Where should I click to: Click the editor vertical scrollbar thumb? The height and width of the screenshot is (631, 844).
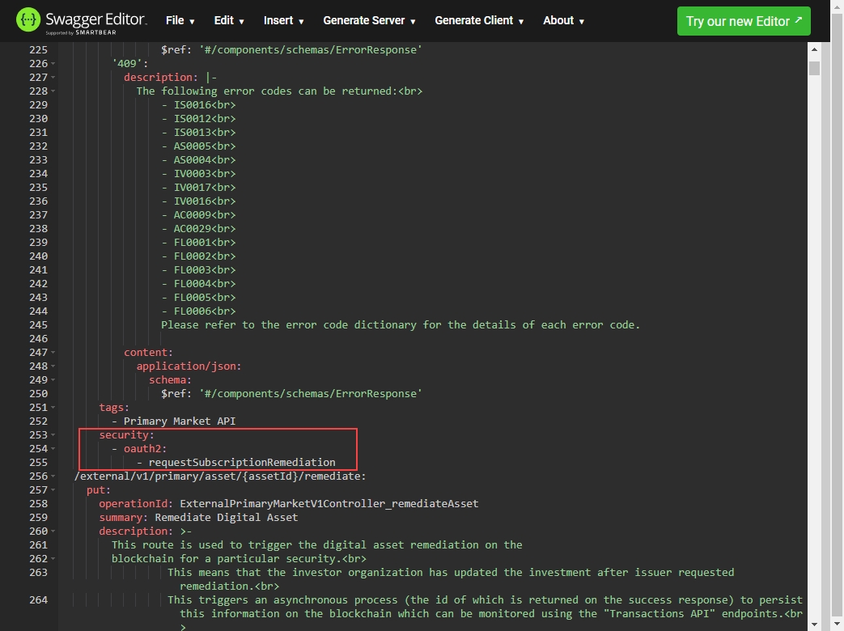(x=814, y=69)
